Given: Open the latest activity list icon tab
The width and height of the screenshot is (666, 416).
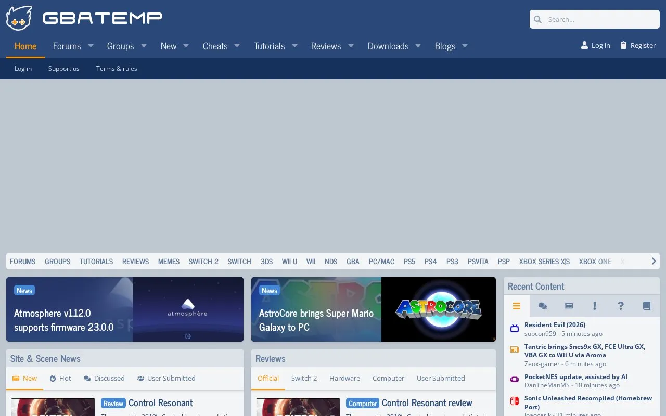Looking at the screenshot, I should (x=517, y=306).
